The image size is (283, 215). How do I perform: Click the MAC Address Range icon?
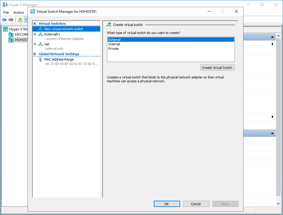40,59
